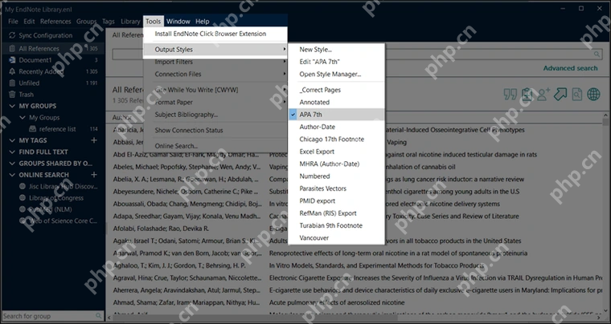Open the File menu
The width and height of the screenshot is (611, 324).
pyautogui.click(x=13, y=22)
